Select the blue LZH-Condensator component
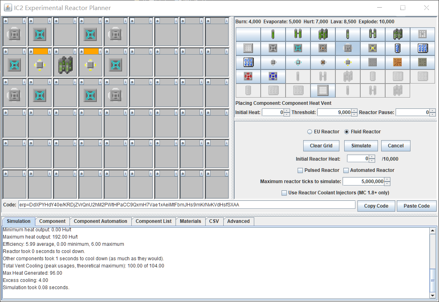Viewport: 439px width, 302px height. [x=273, y=76]
